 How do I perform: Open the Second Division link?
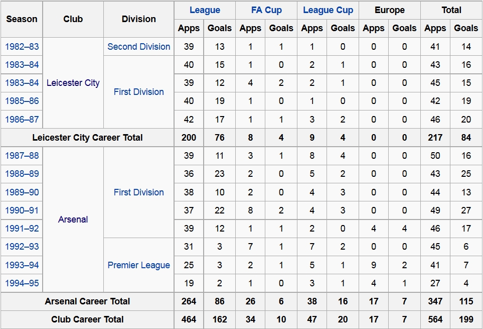139,47
